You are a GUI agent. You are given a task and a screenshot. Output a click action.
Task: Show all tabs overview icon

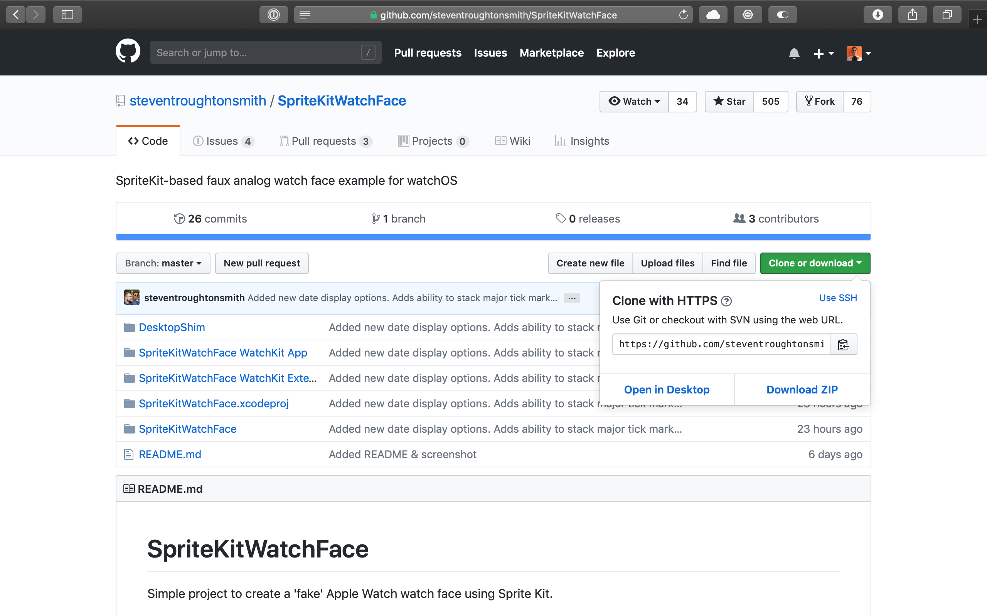[947, 15]
